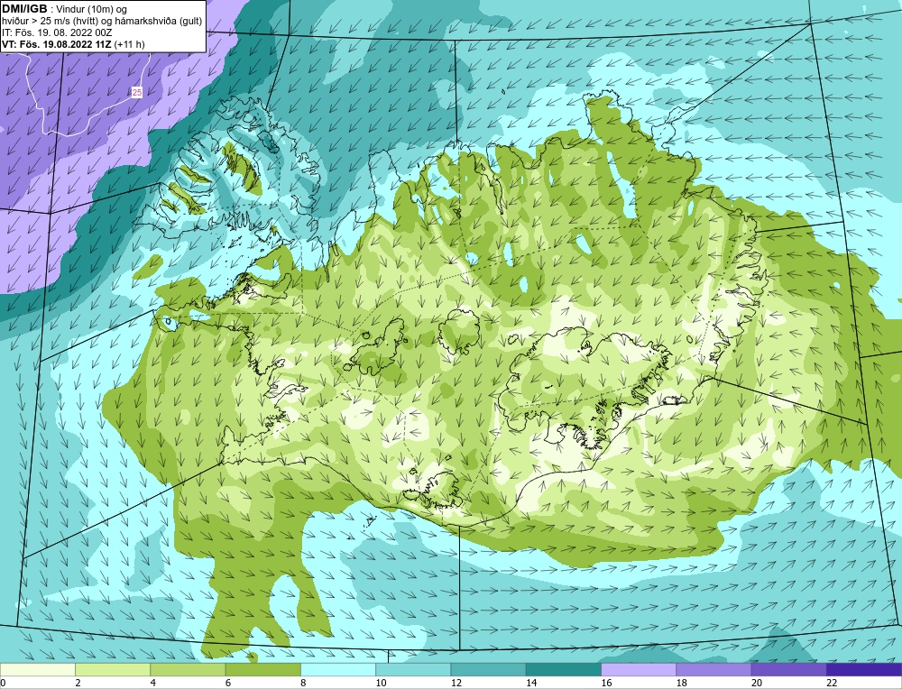Click the violet 20–22 m/s legend swatch

tap(788, 669)
